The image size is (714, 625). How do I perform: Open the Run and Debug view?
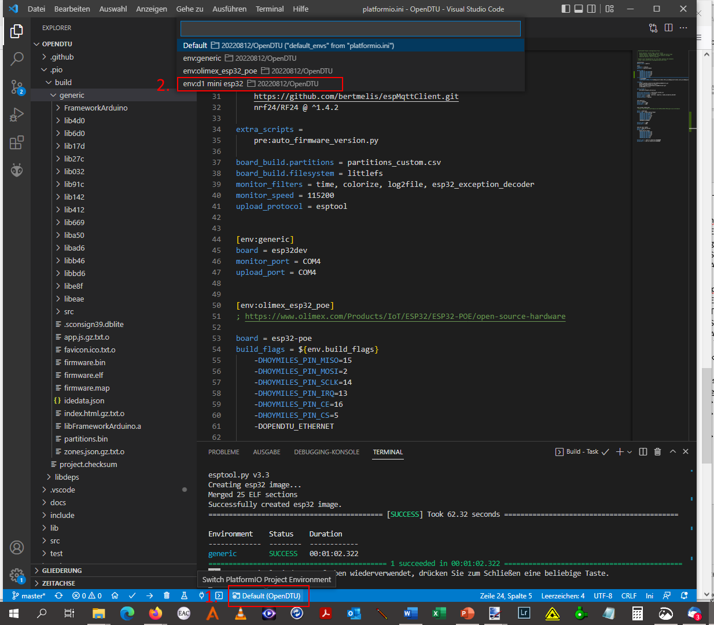pyautogui.click(x=17, y=115)
